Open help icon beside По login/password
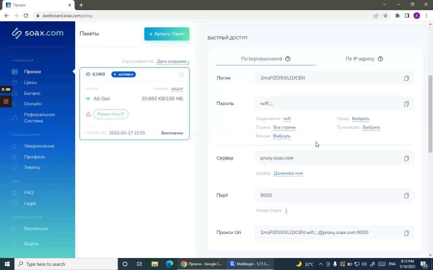 point(288,58)
